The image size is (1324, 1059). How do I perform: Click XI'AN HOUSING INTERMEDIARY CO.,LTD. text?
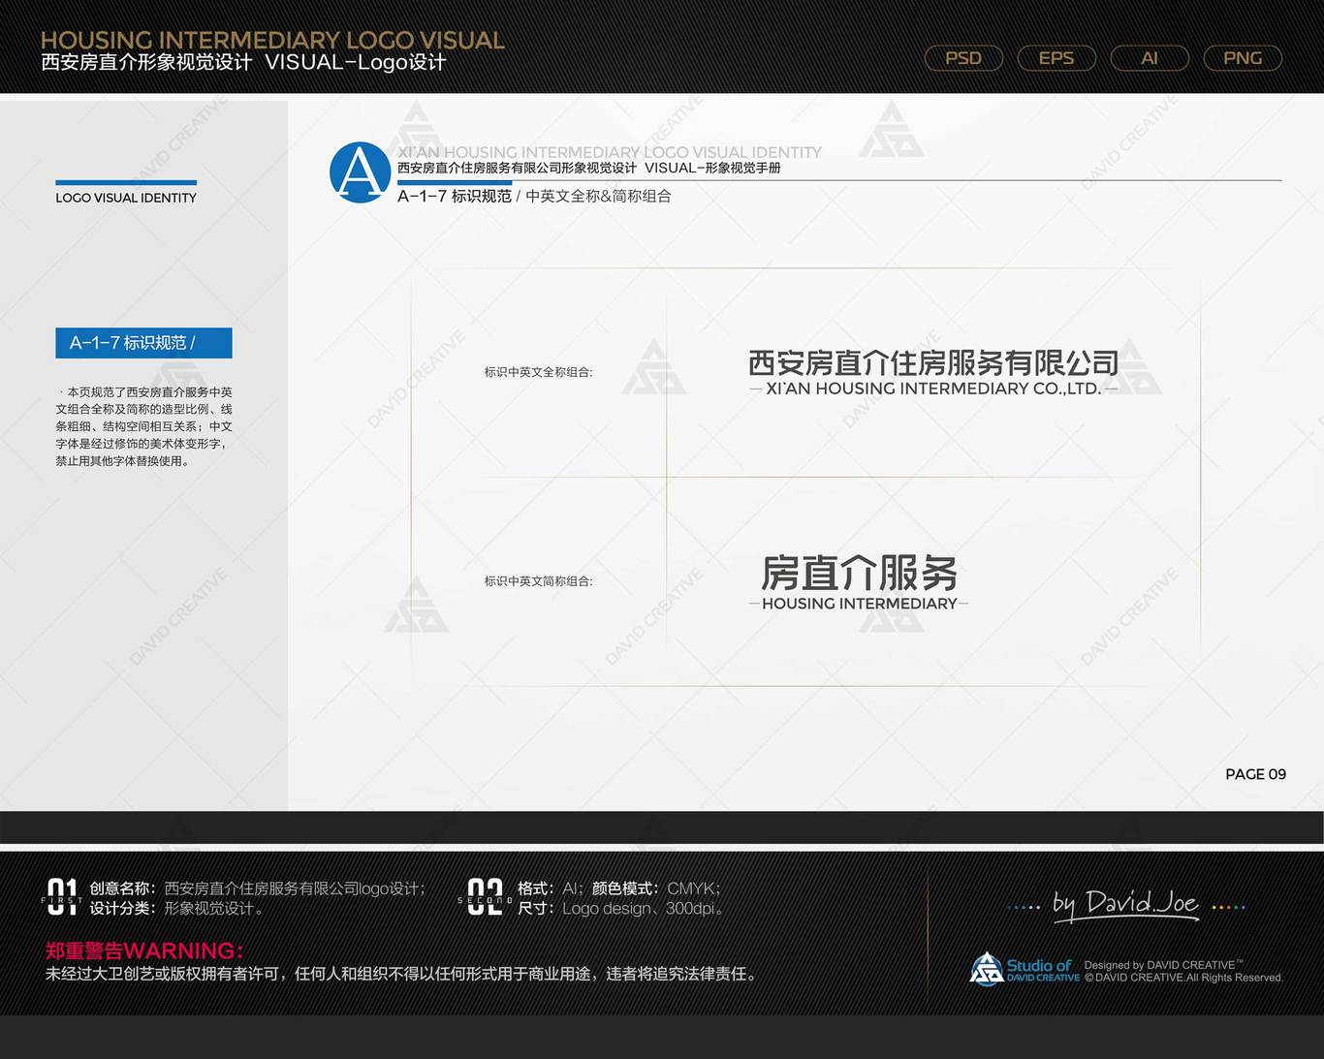point(933,389)
